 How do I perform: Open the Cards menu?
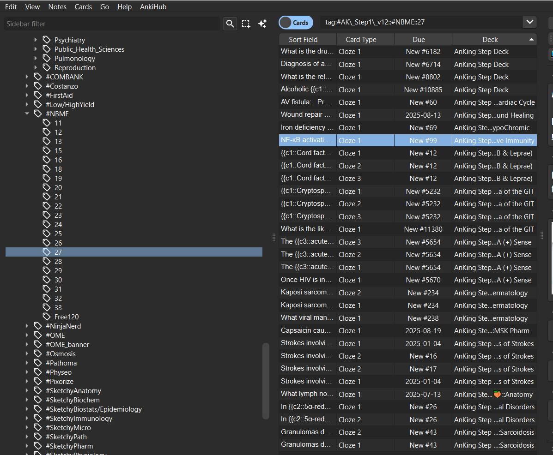(83, 7)
